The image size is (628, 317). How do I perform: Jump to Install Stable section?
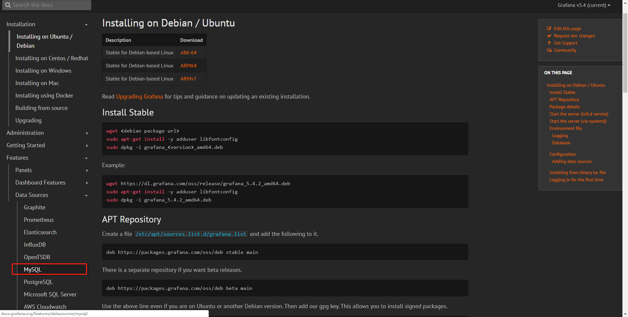pyautogui.click(x=562, y=92)
